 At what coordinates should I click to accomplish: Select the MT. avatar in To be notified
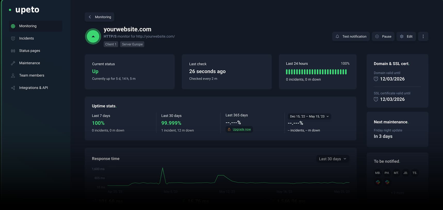coord(396,173)
